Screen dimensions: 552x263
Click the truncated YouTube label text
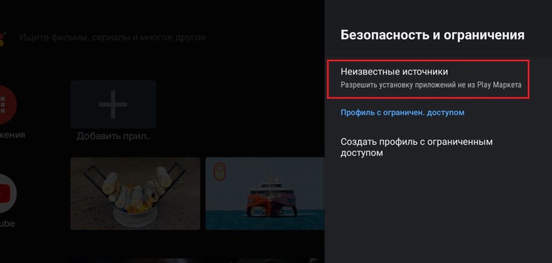point(8,223)
